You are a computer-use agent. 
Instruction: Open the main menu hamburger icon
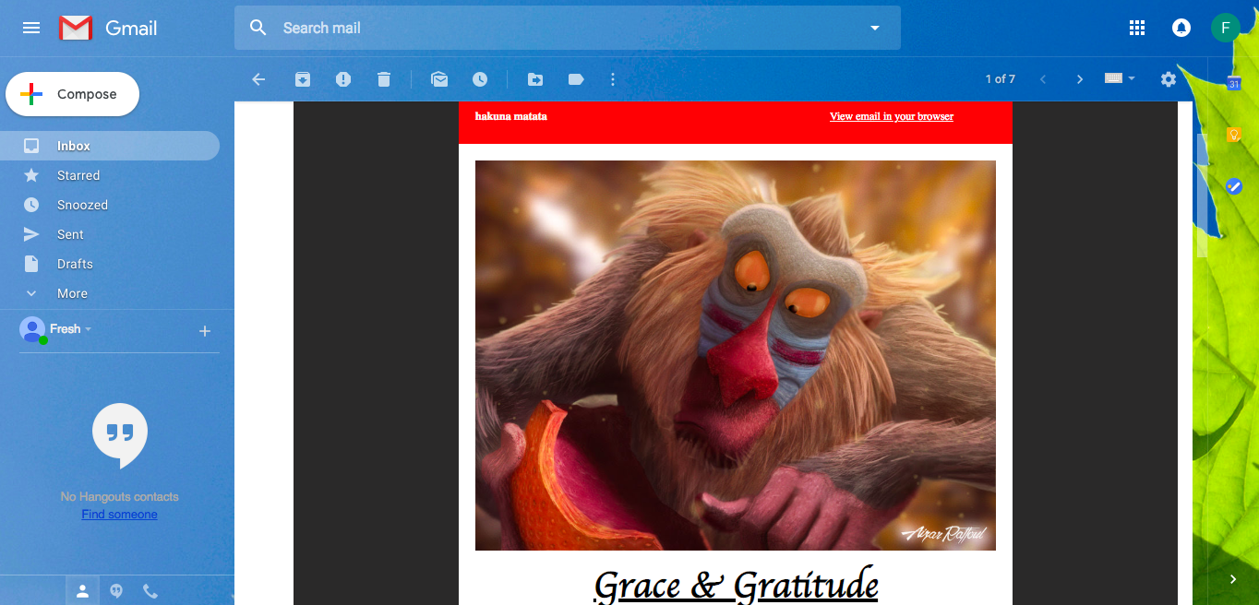tap(31, 28)
